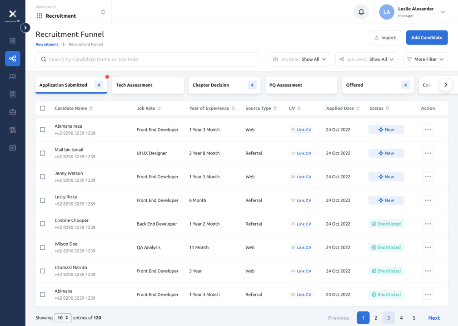Click the candidate search field
Image resolution: width=458 pixels, height=326 pixels.
[147, 60]
